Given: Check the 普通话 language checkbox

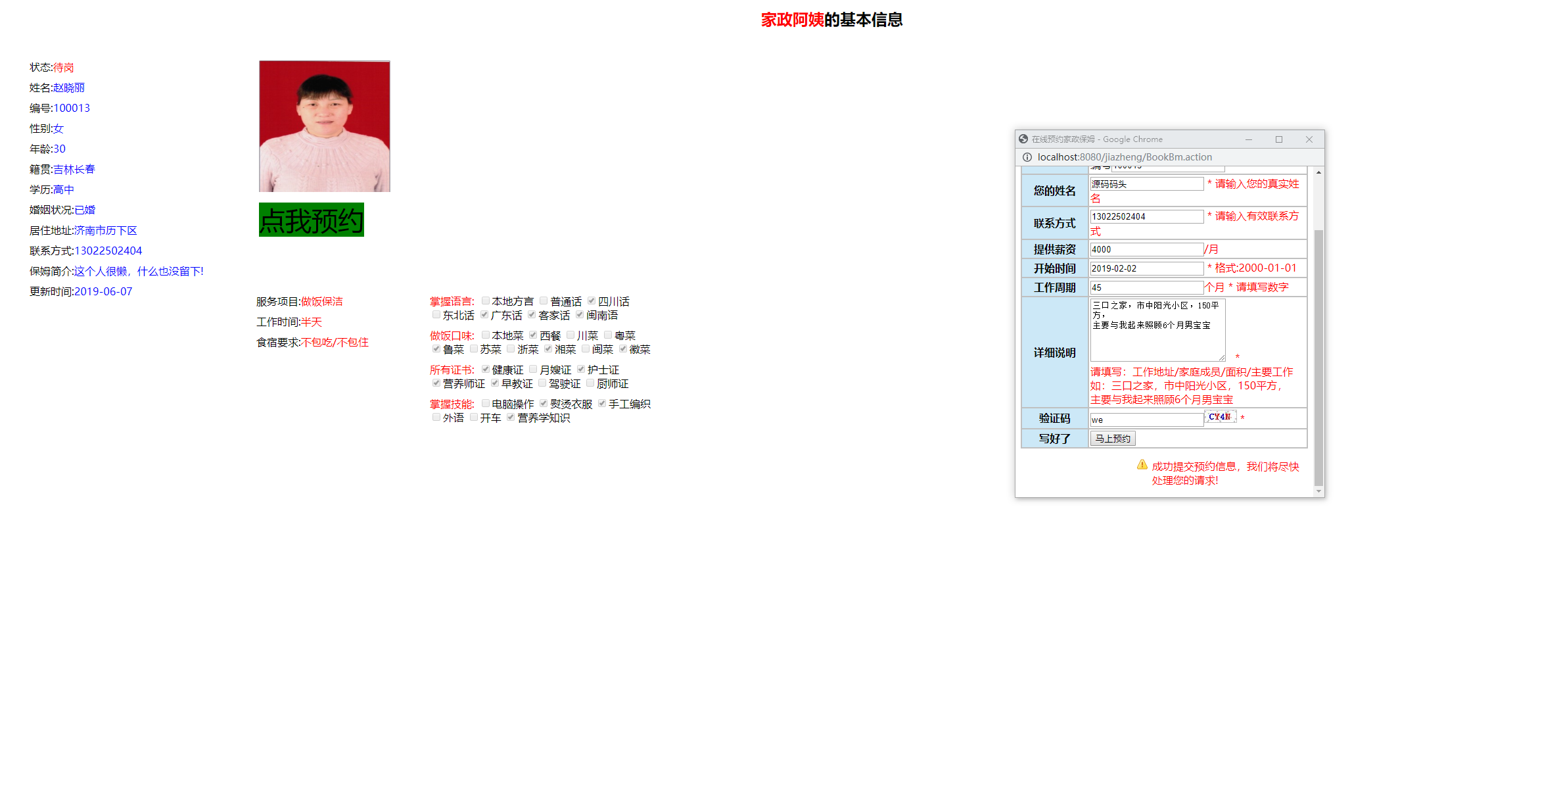Looking at the screenshot, I should point(543,301).
